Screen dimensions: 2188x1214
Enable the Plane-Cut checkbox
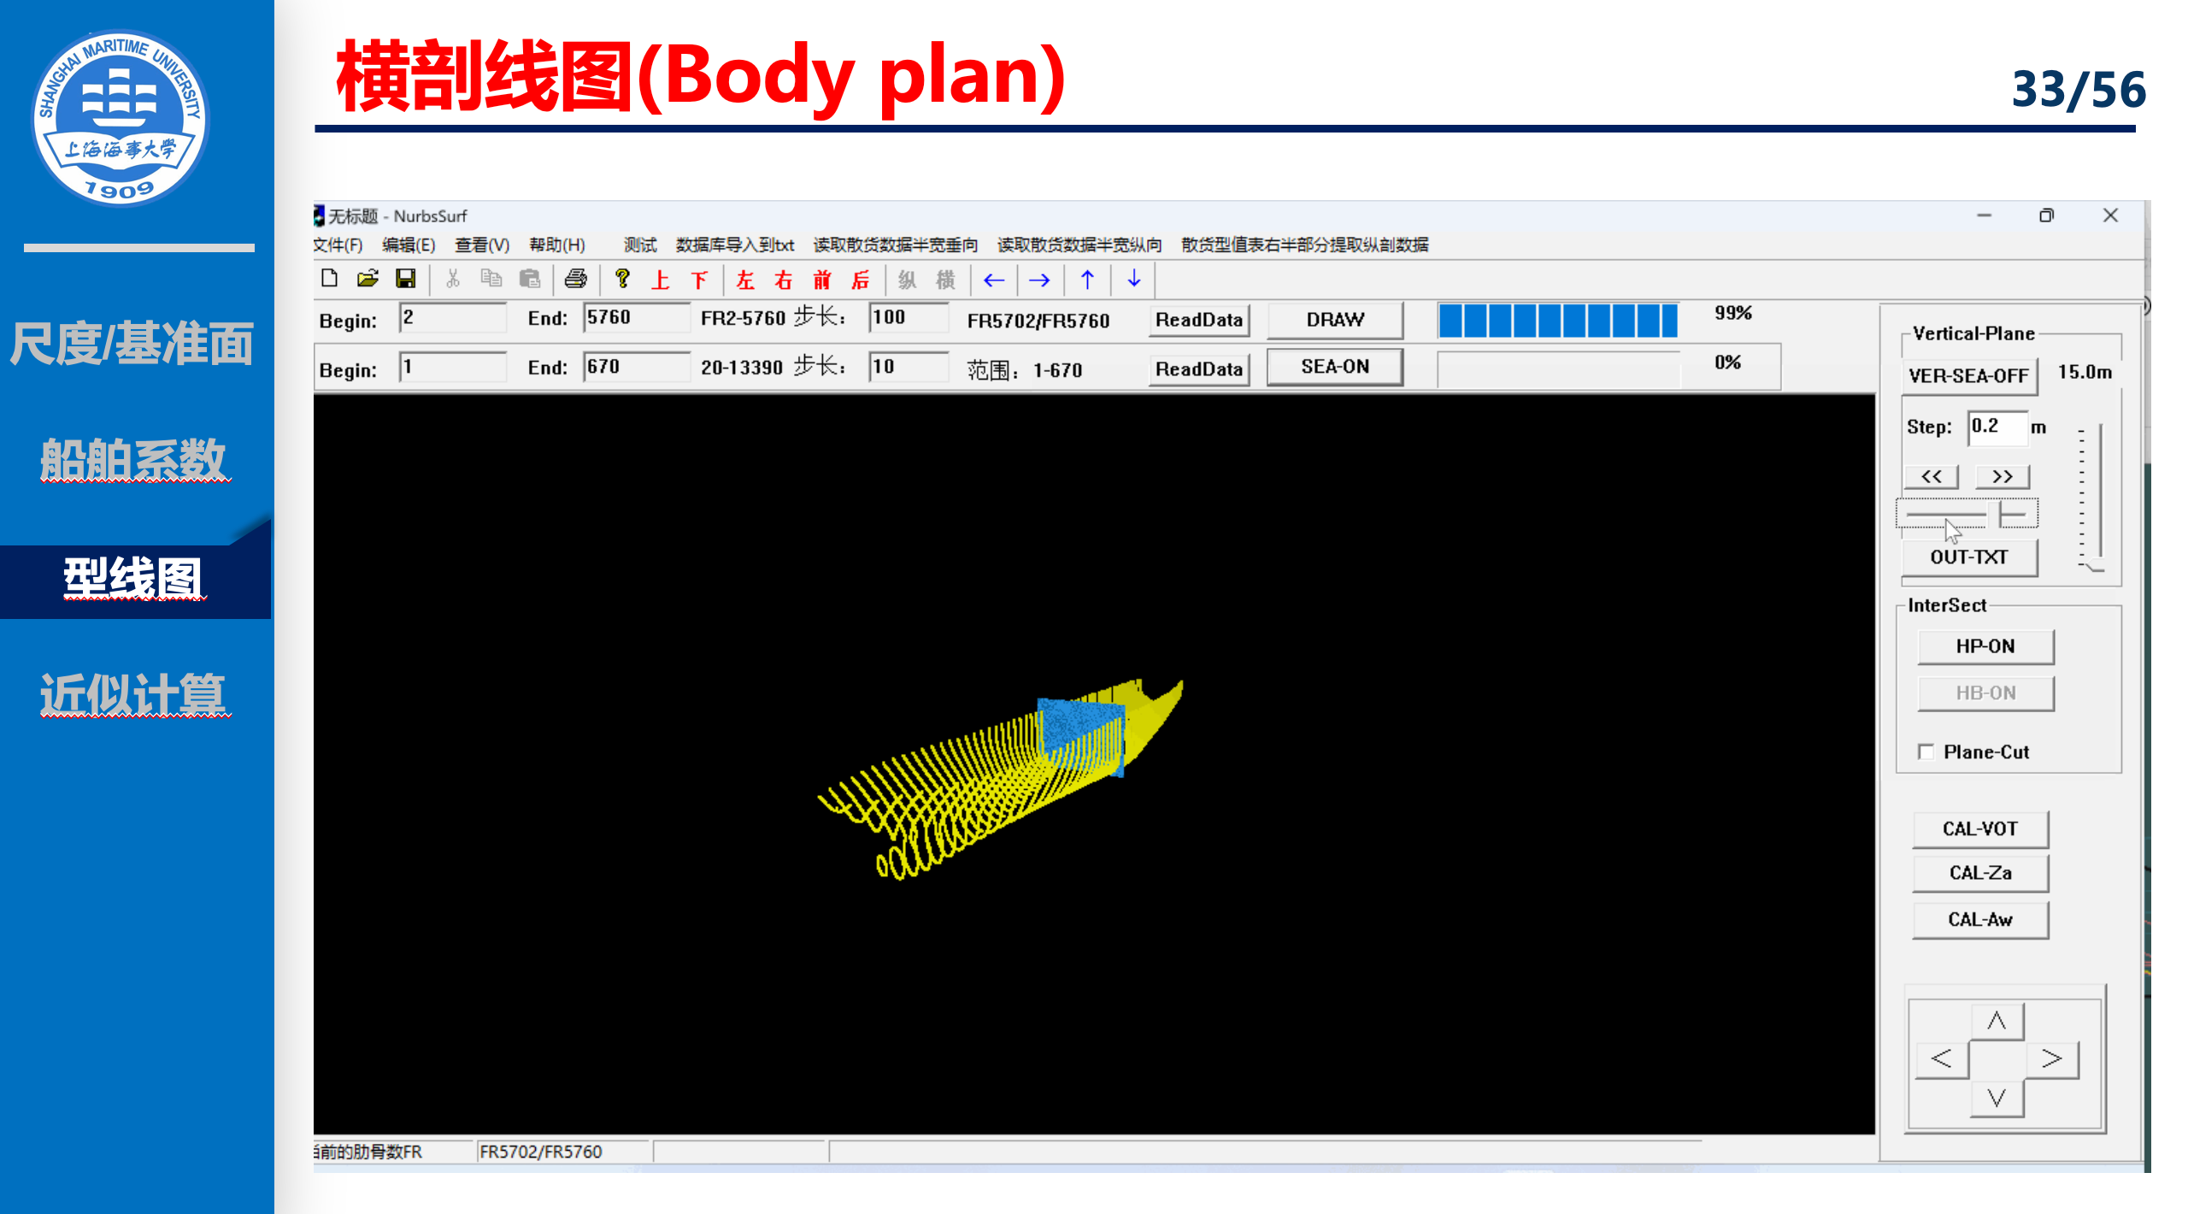(1926, 751)
